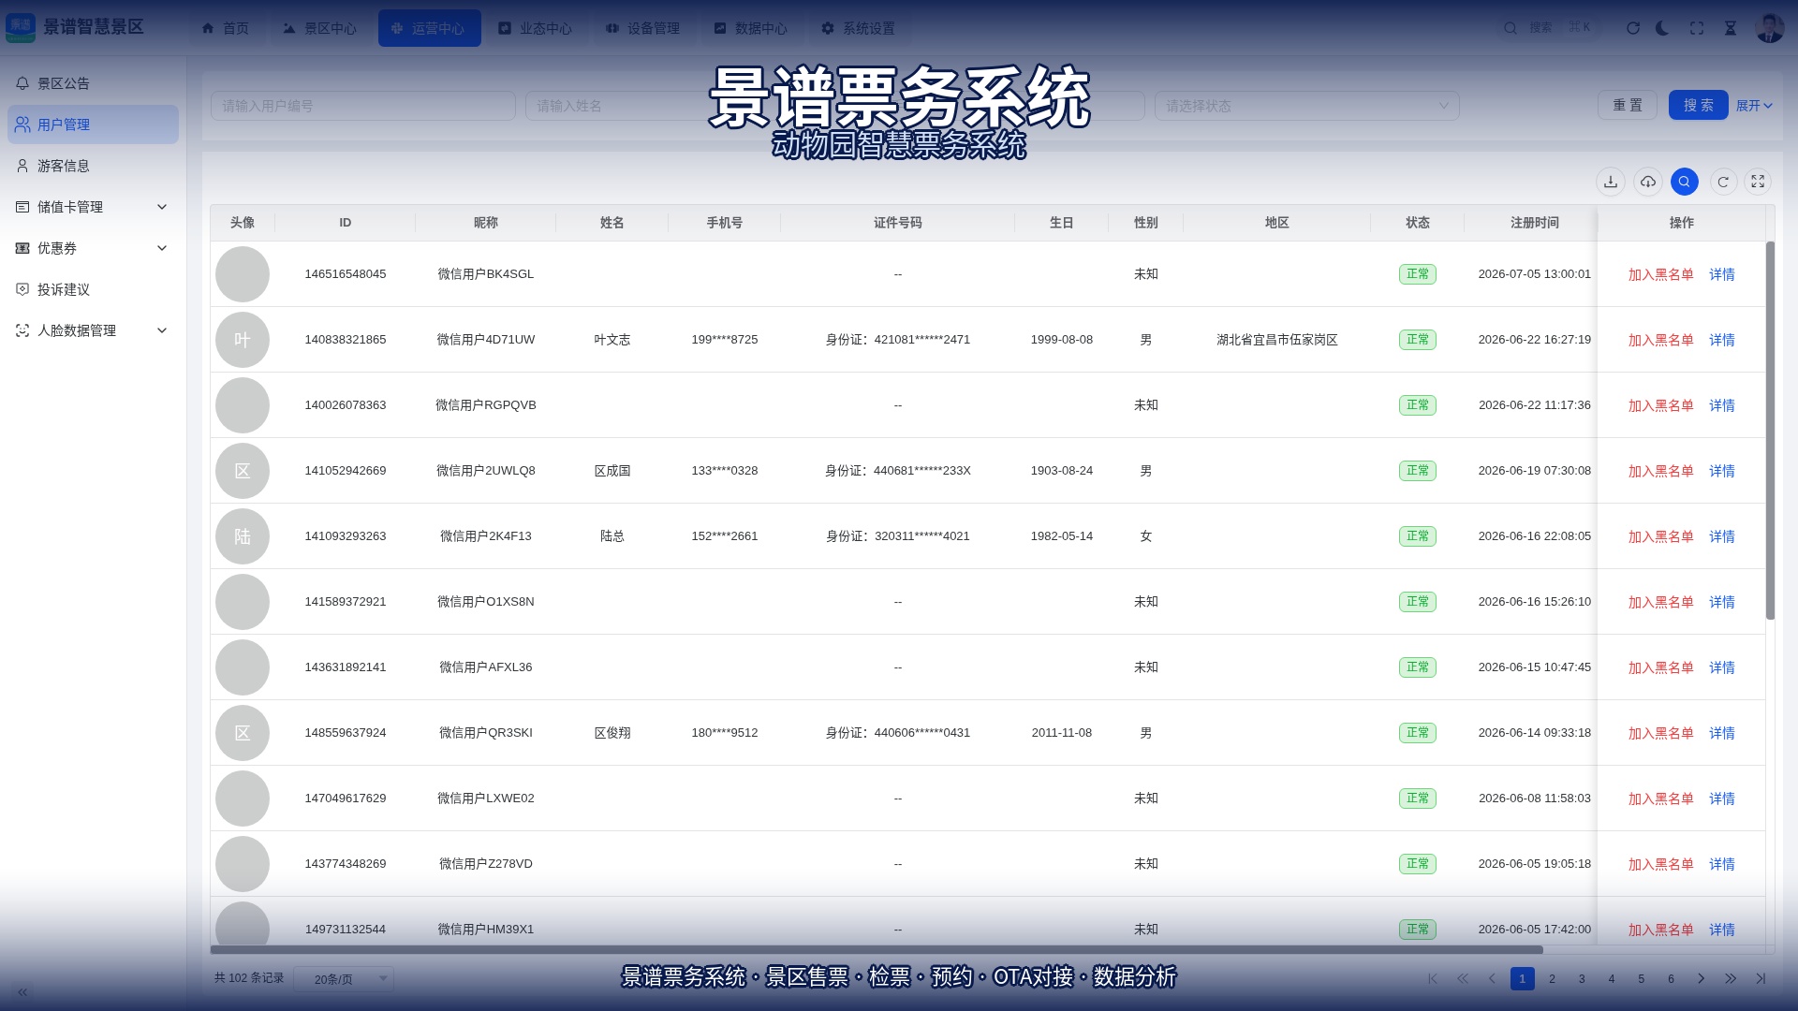This screenshot has height=1011, width=1798.
Task: Click 加入黑名单 for 微信用户LXWE02
Action: 1660,799
